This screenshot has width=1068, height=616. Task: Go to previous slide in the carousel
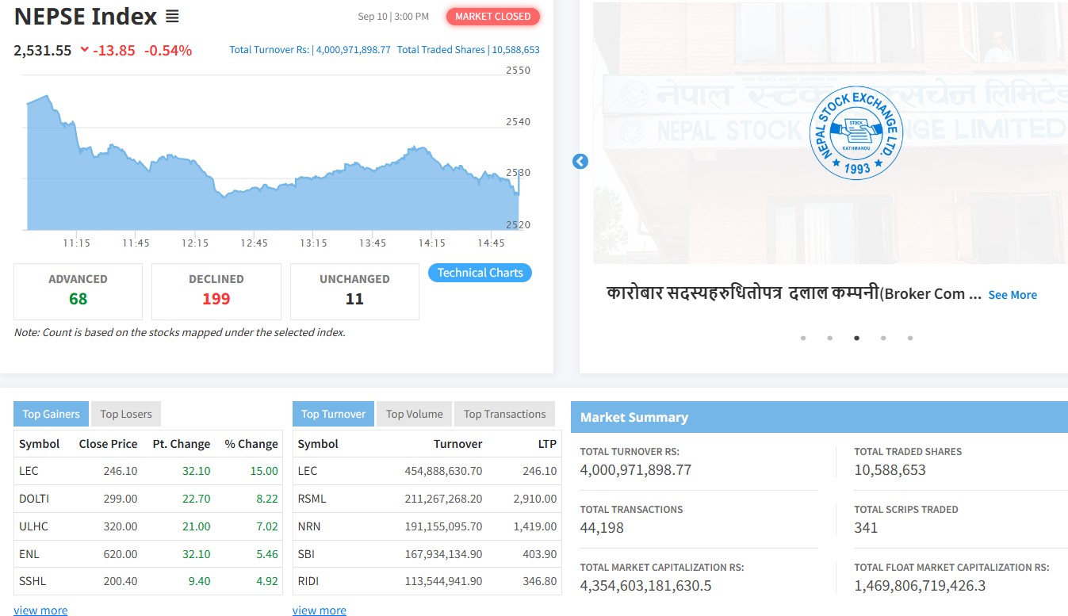pyautogui.click(x=580, y=161)
